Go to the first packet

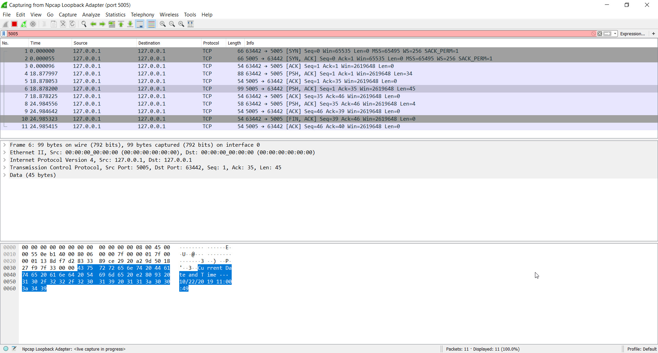coord(121,24)
